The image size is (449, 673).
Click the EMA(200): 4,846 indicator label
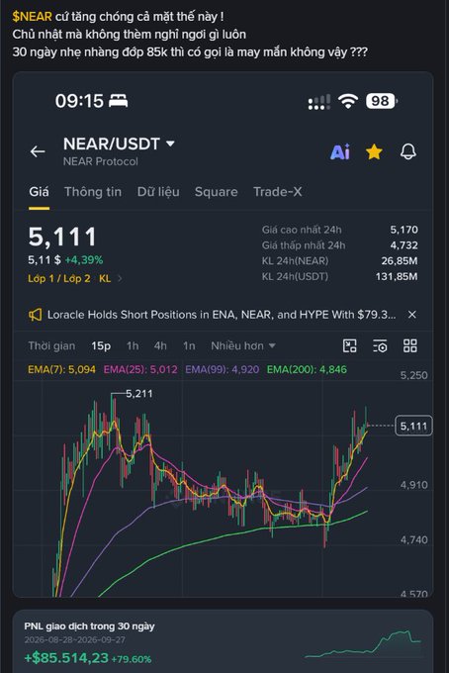coord(307,369)
